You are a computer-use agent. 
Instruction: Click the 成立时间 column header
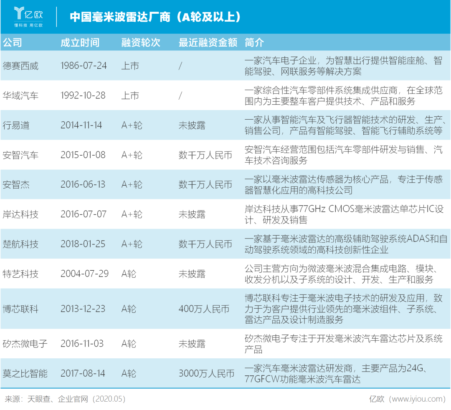pyautogui.click(x=80, y=43)
